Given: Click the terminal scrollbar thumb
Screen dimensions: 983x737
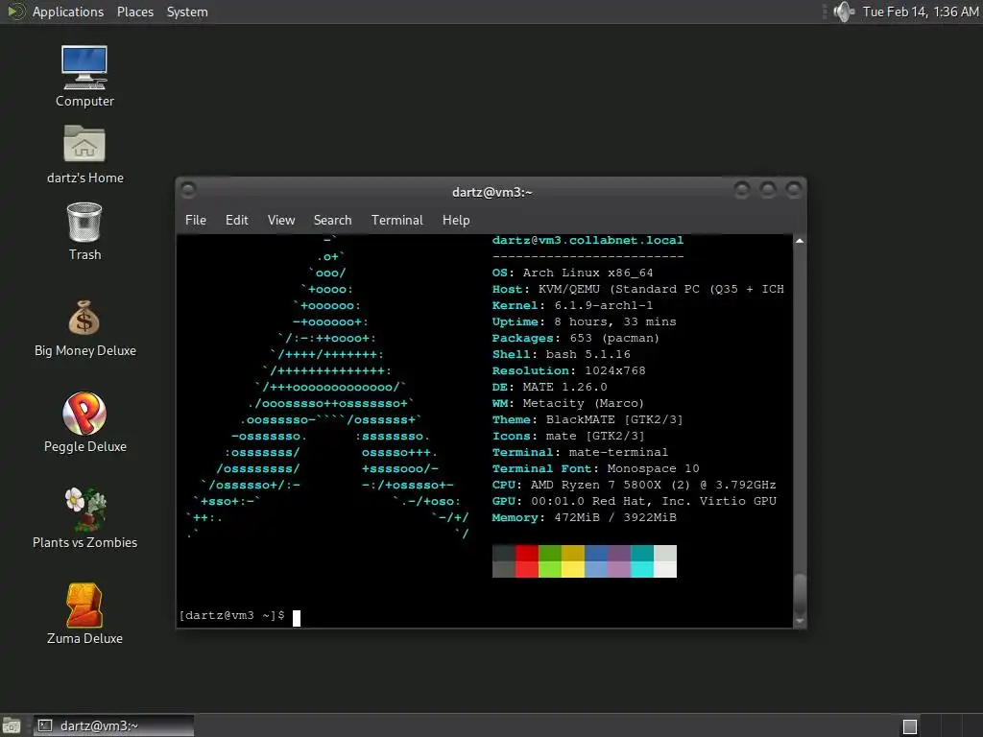Looking at the screenshot, I should [800, 592].
